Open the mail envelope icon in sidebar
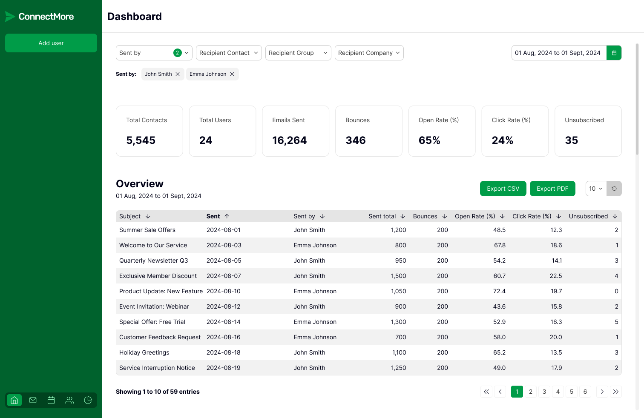This screenshot has height=418, width=644. click(33, 400)
